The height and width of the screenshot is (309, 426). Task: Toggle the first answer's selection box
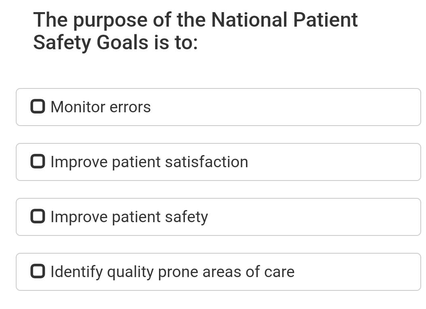click(x=38, y=107)
